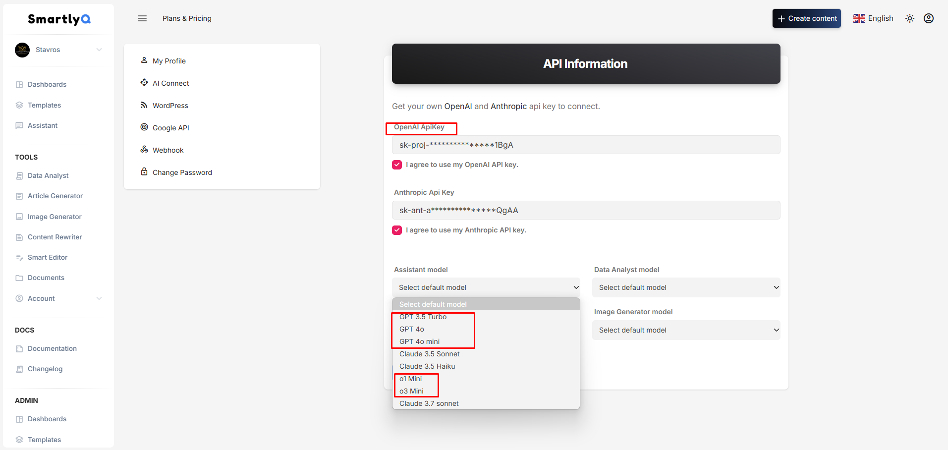Screen dimensions: 948x450
Task: Choose Claude 3.7 sonnet option
Action: tap(486, 403)
